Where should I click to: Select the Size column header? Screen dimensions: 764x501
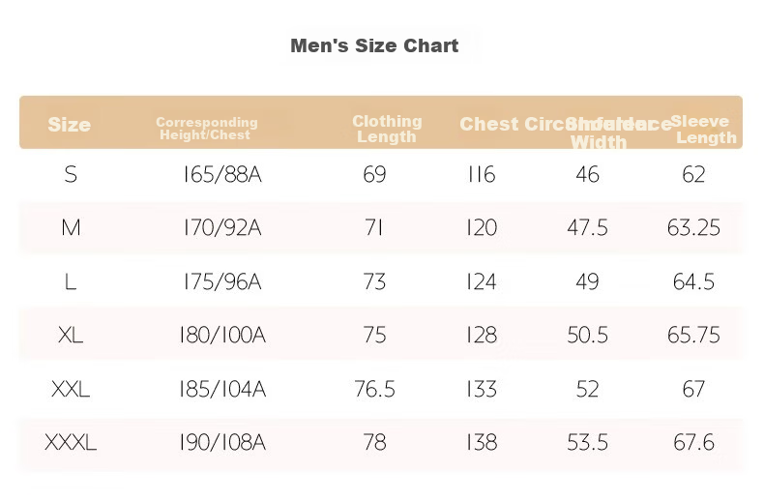pyautogui.click(x=70, y=125)
